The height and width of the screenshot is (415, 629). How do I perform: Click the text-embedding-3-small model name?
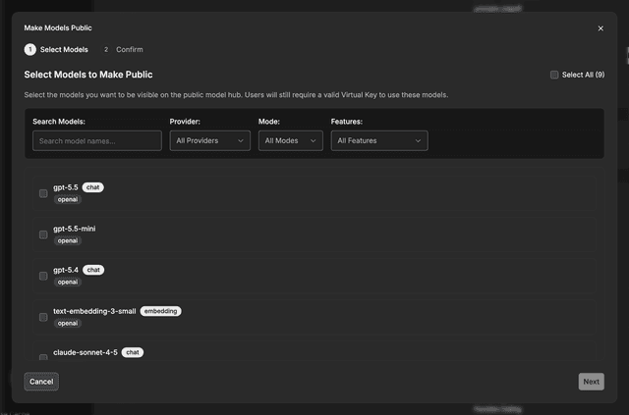[x=94, y=311]
